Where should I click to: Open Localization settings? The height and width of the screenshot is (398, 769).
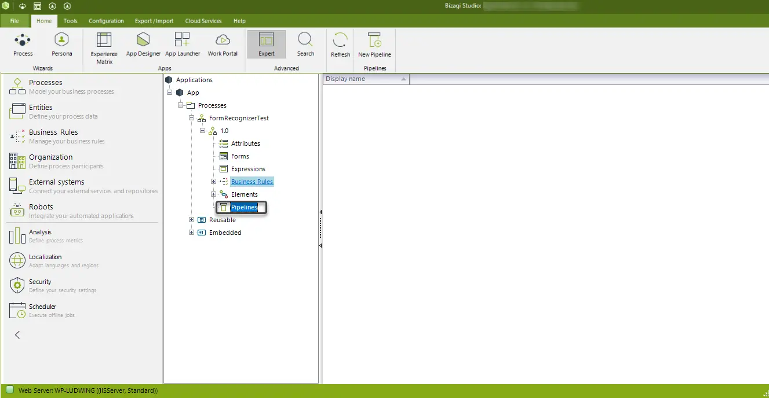point(82,260)
